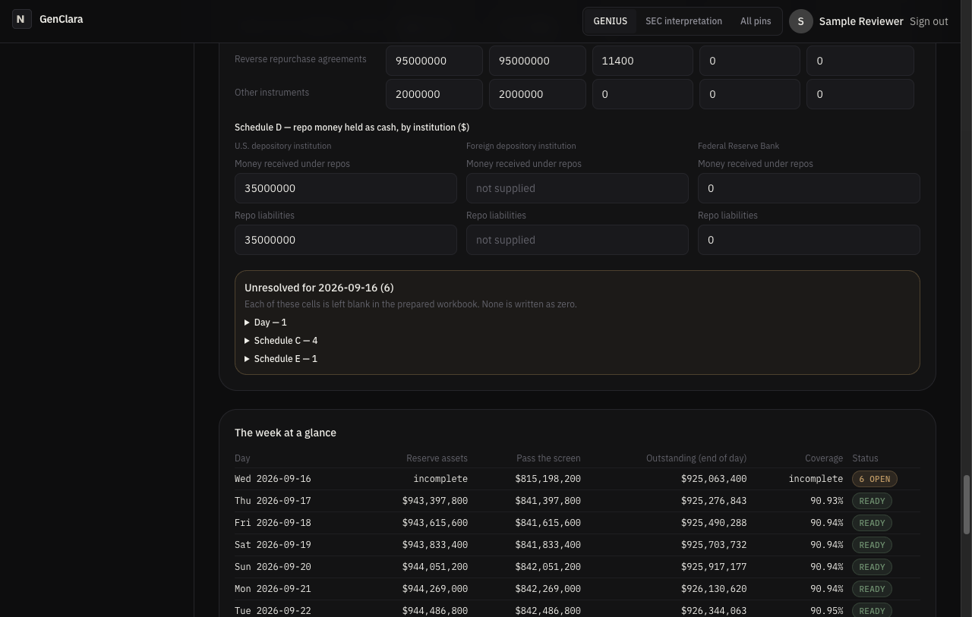Click the Reserve assets column header

tap(437, 458)
